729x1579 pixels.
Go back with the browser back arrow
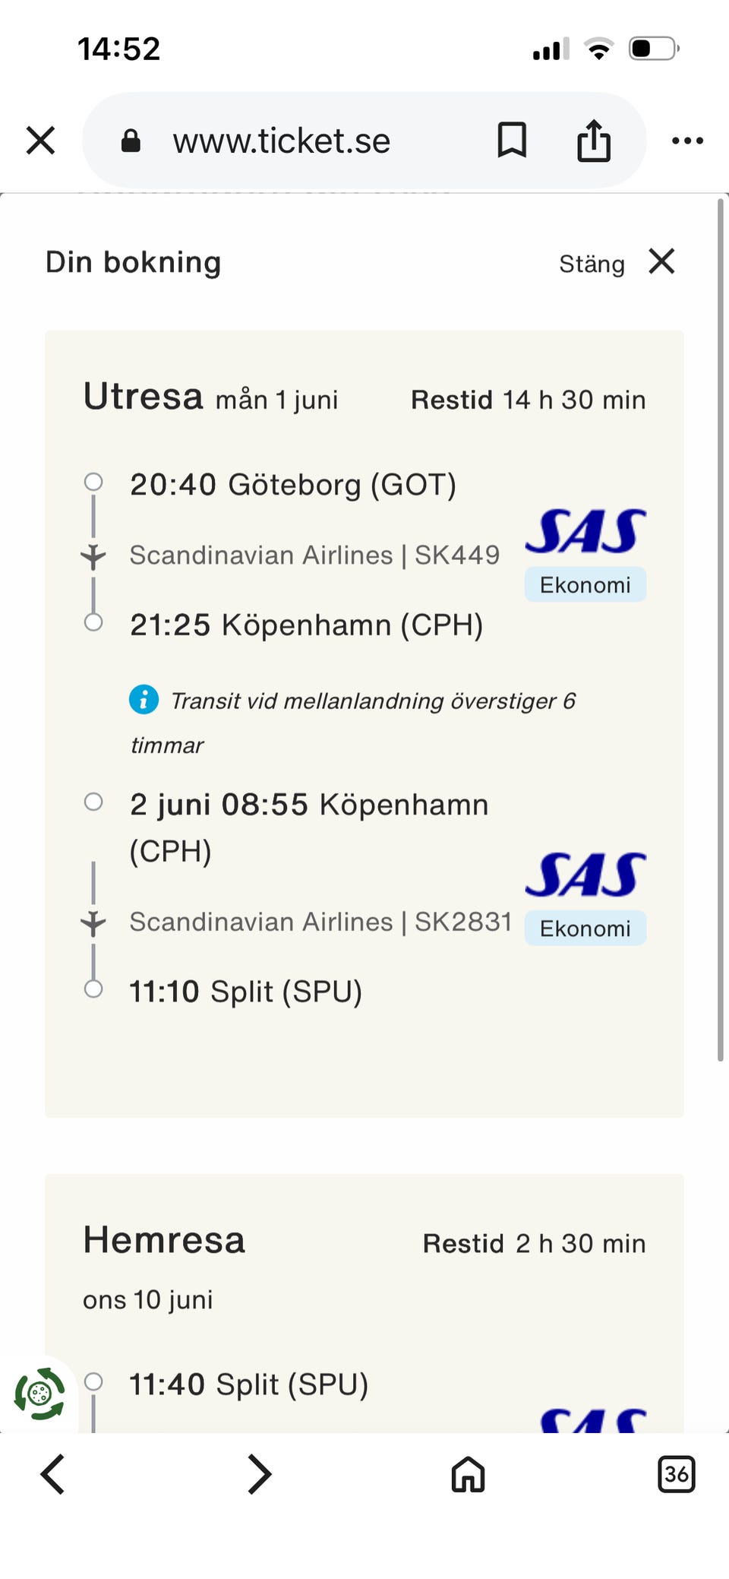point(52,1475)
